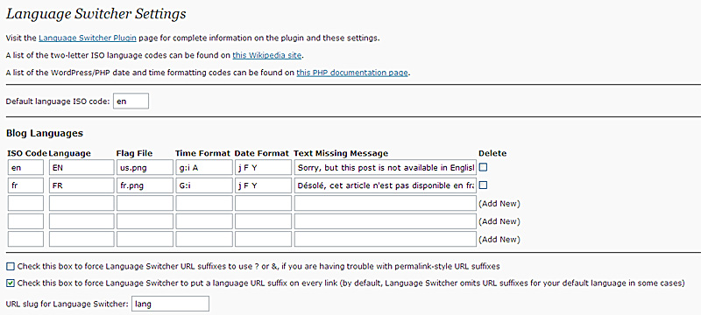Select the us.png flag file field
The image size is (701, 315).
(145, 168)
